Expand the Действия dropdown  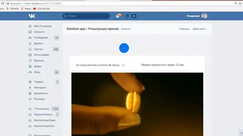pos(200,29)
